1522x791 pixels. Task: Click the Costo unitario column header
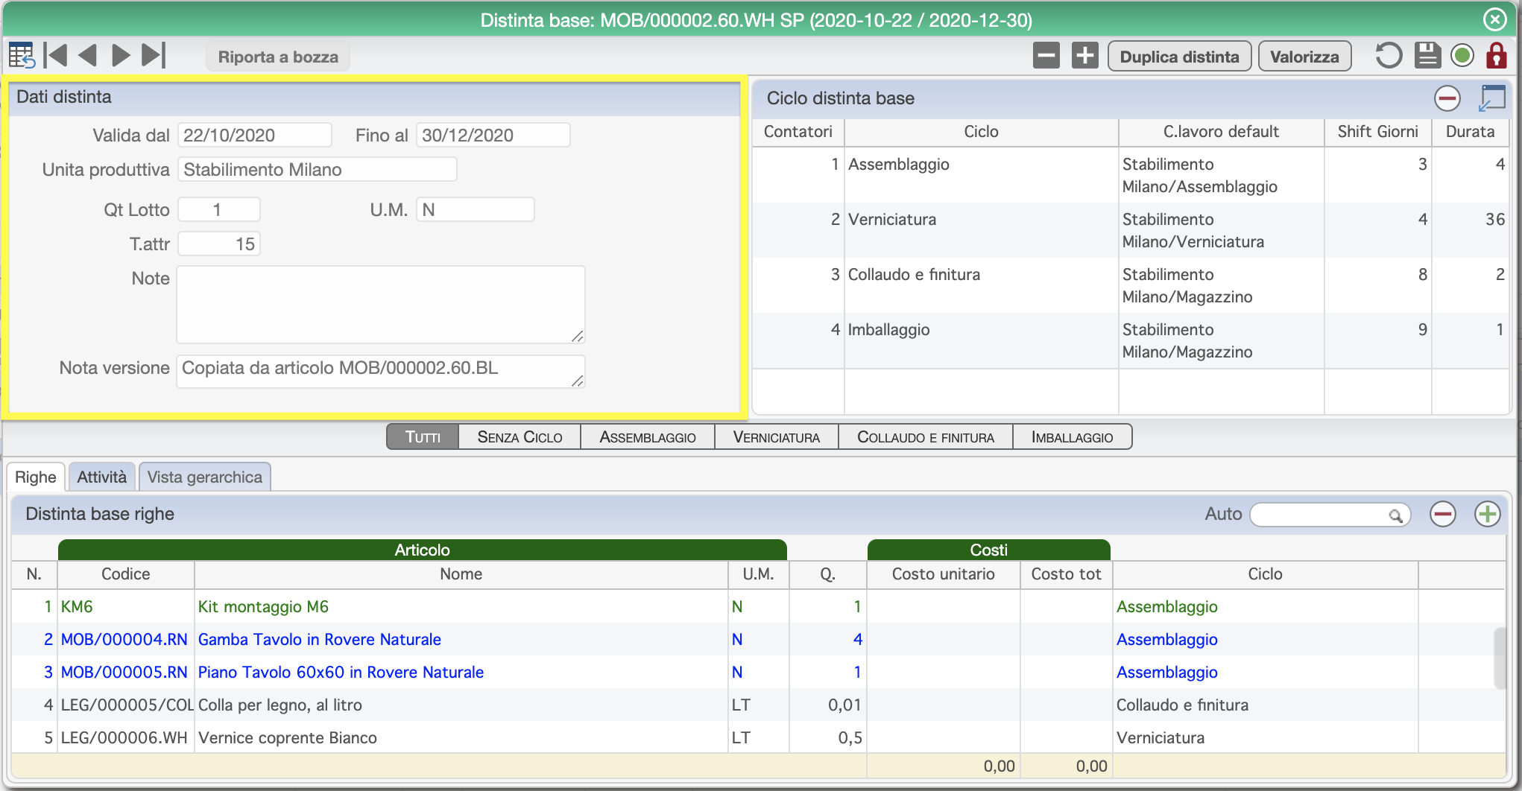(x=943, y=574)
